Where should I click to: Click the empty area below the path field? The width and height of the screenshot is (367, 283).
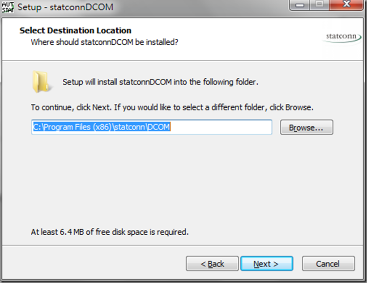tap(179, 179)
